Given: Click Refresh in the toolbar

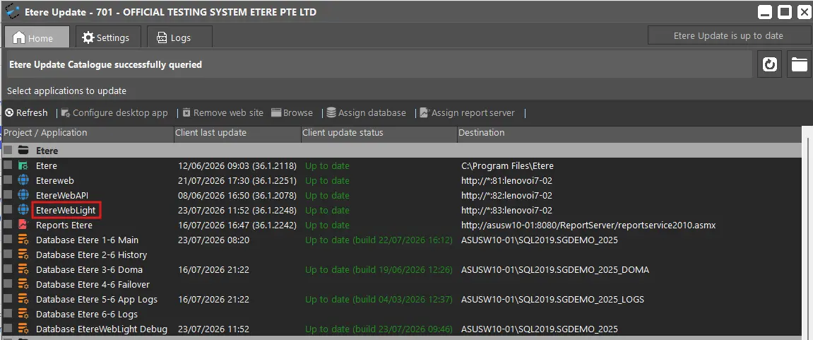Looking at the screenshot, I should pyautogui.click(x=26, y=112).
